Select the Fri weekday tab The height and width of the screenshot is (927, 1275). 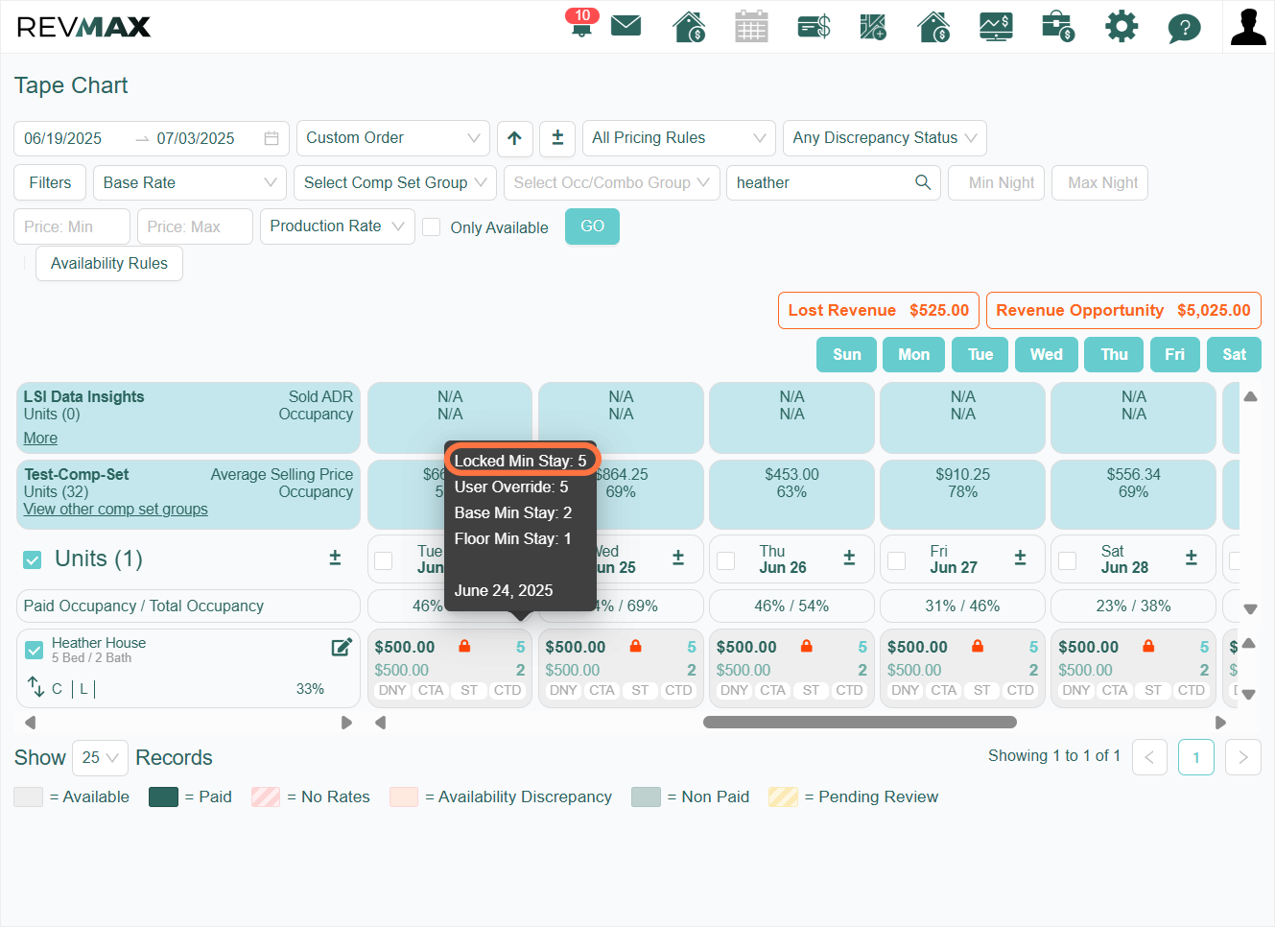click(x=1174, y=354)
